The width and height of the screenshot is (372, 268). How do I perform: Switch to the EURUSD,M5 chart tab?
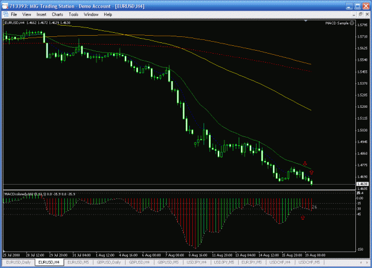79,262
